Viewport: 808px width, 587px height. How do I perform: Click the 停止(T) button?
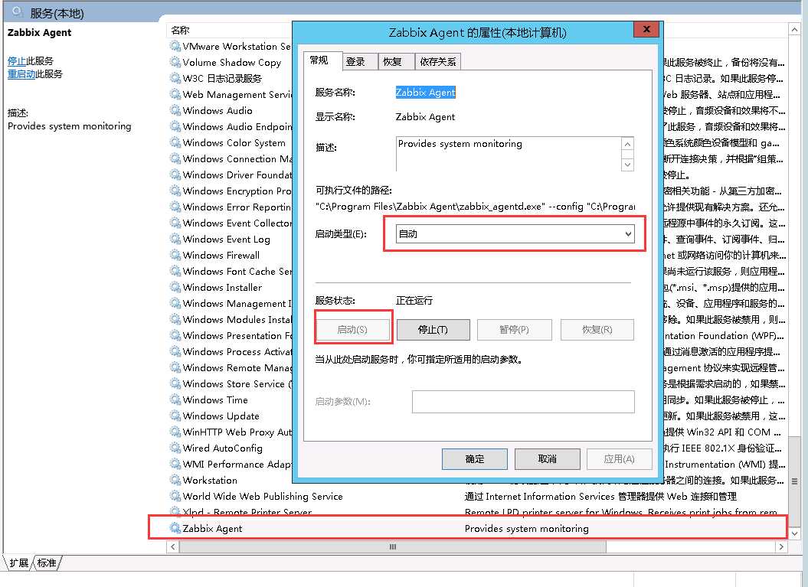click(x=433, y=330)
